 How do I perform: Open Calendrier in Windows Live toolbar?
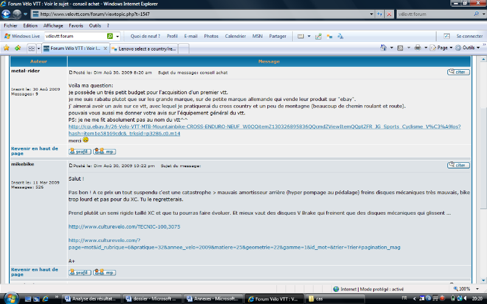[x=236, y=36]
